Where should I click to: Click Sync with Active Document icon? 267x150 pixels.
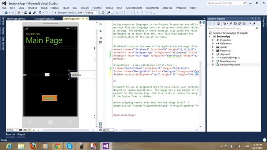[231, 23]
